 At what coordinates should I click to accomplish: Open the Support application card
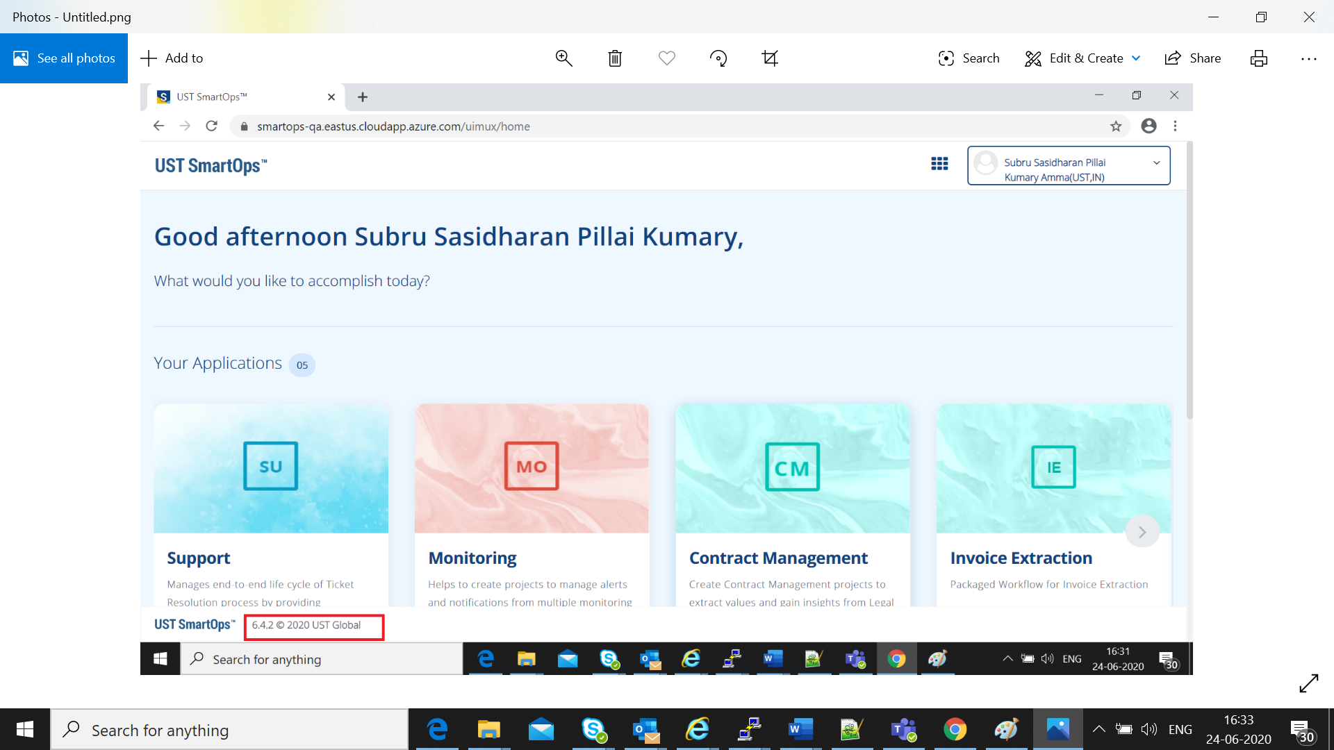(271, 505)
